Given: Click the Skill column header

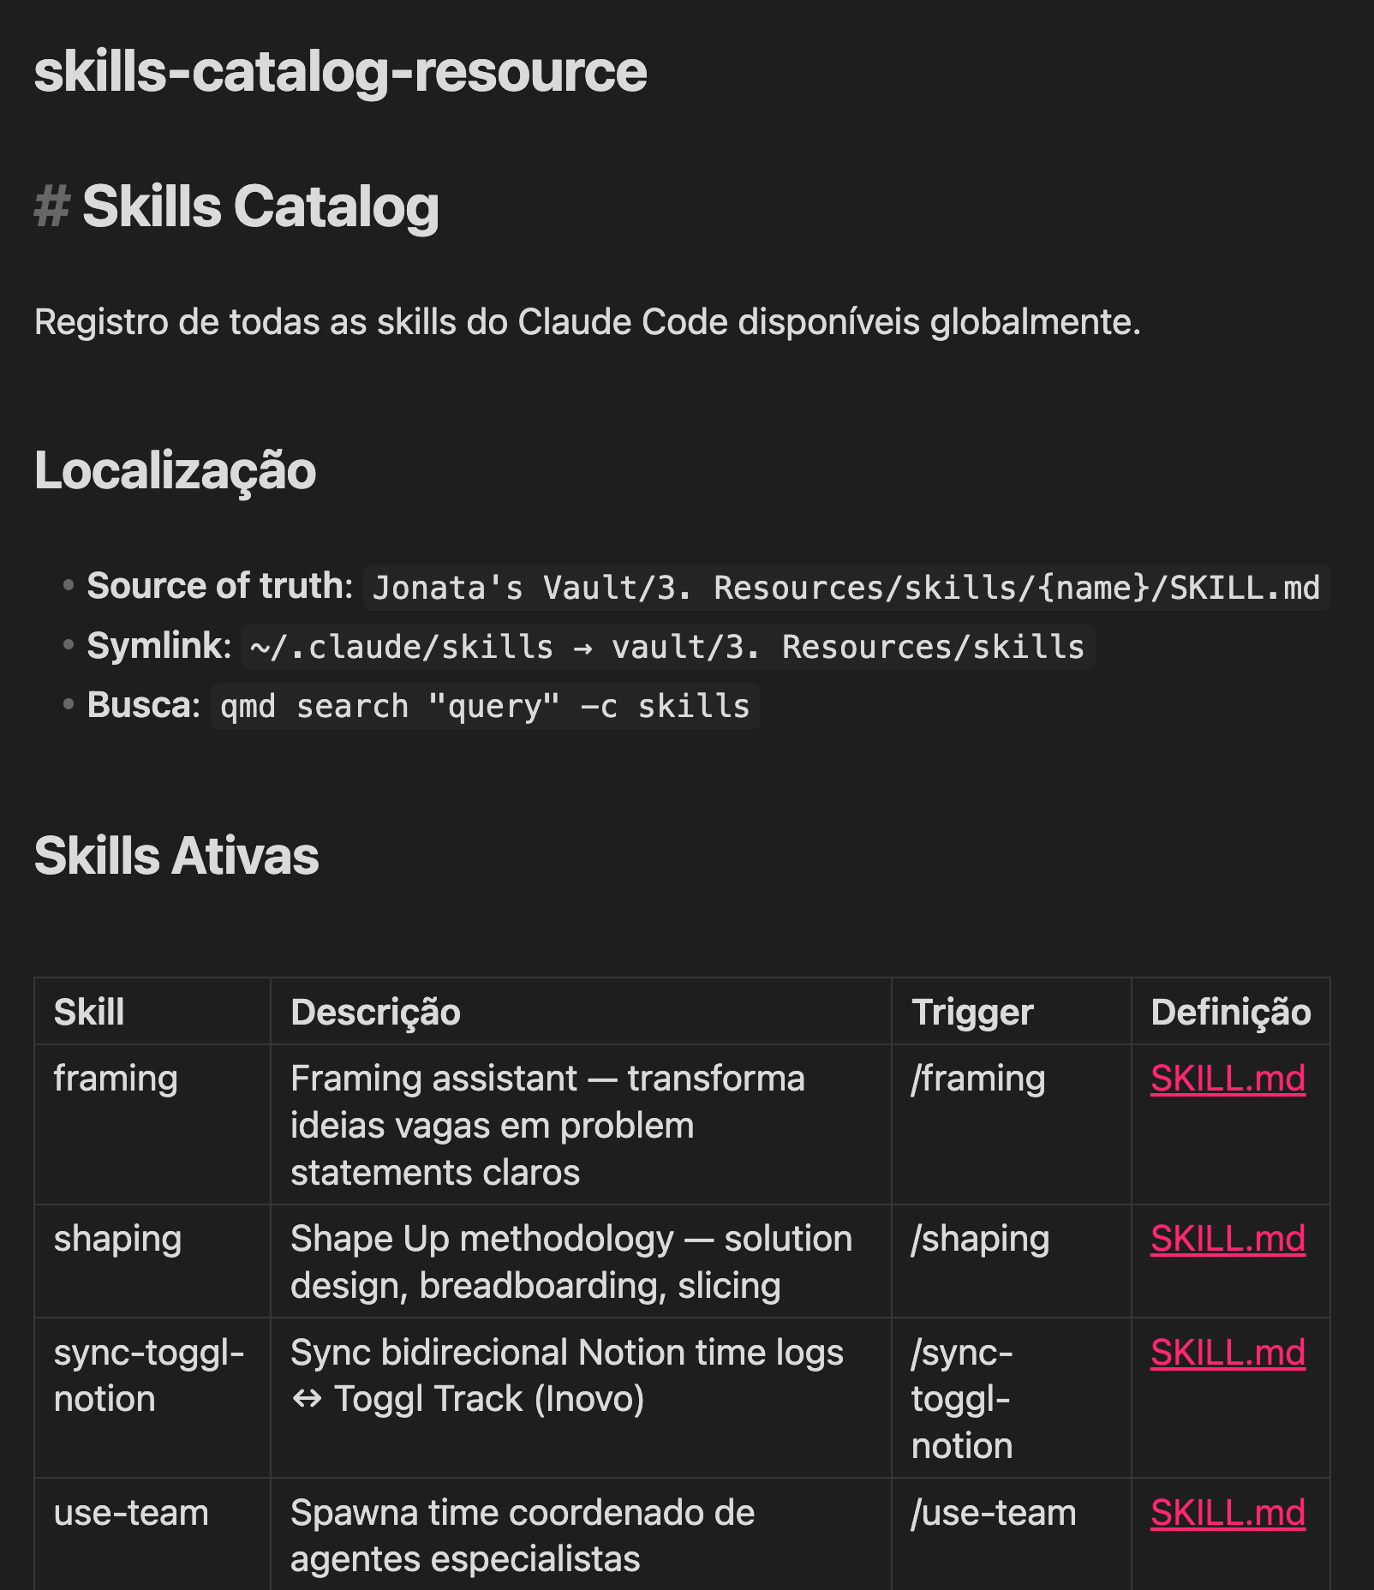Looking at the screenshot, I should point(89,1012).
